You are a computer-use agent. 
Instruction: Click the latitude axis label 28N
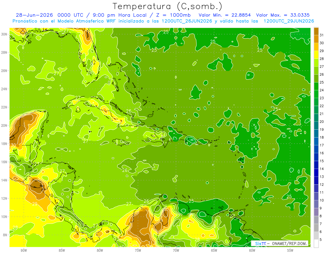pos(5,52)
